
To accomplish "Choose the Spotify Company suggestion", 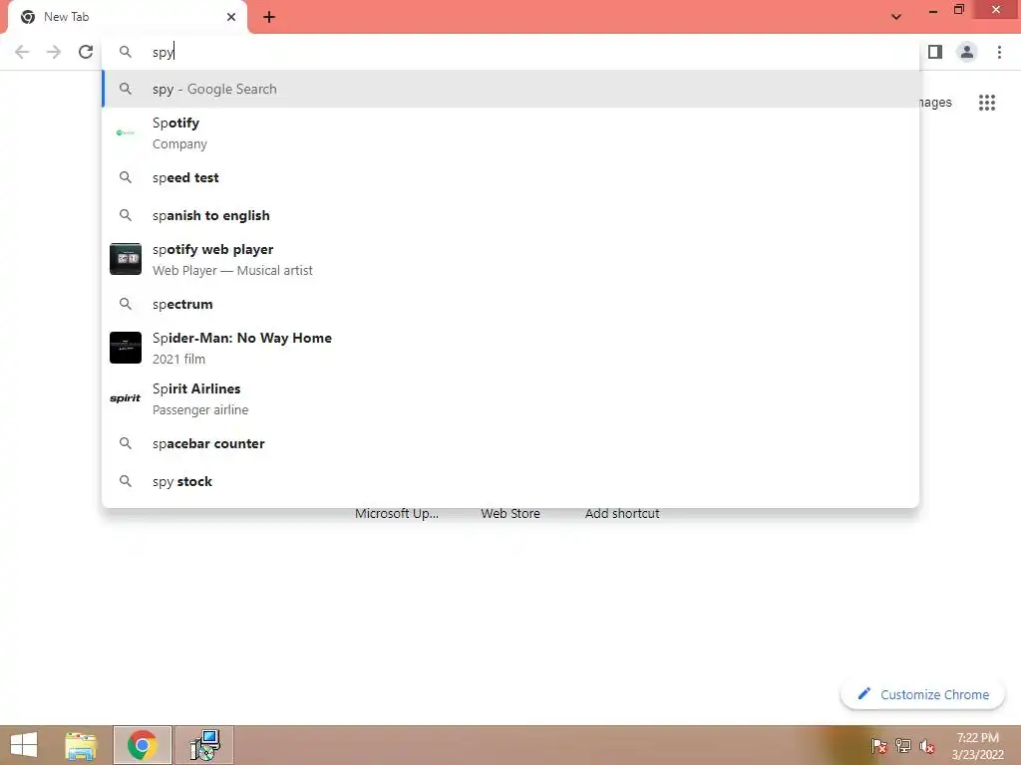I will 510,132.
